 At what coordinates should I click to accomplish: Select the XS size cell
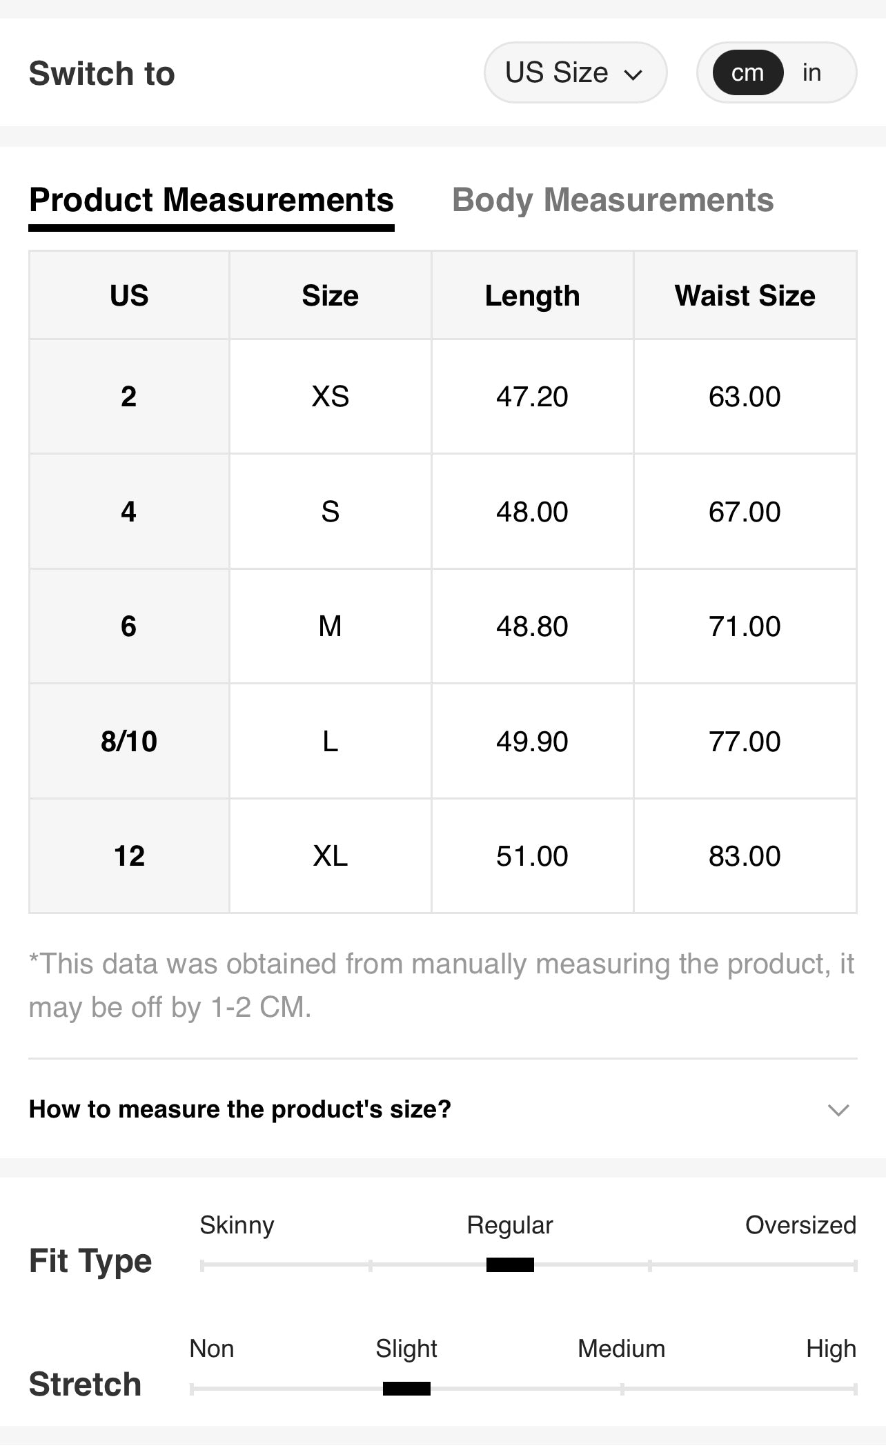coord(330,397)
